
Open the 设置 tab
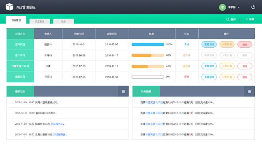(x=63, y=21)
